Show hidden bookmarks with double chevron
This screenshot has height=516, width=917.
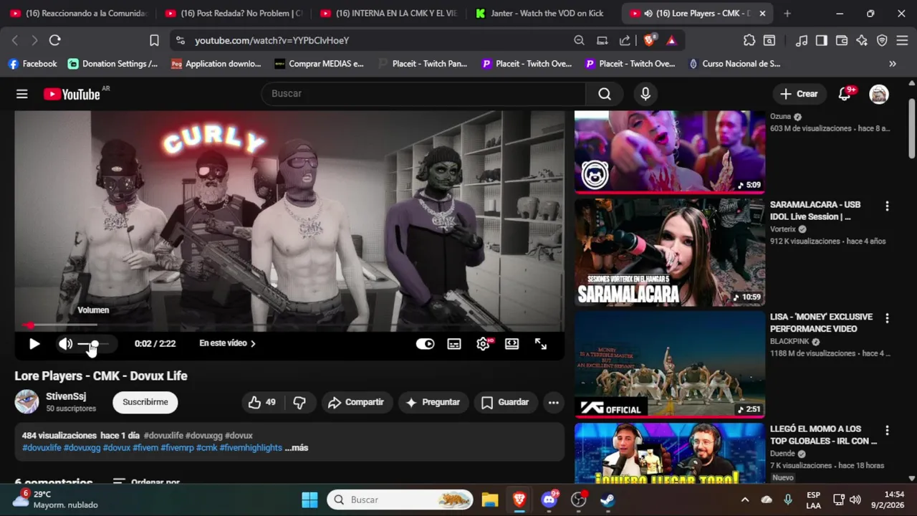[x=893, y=64]
